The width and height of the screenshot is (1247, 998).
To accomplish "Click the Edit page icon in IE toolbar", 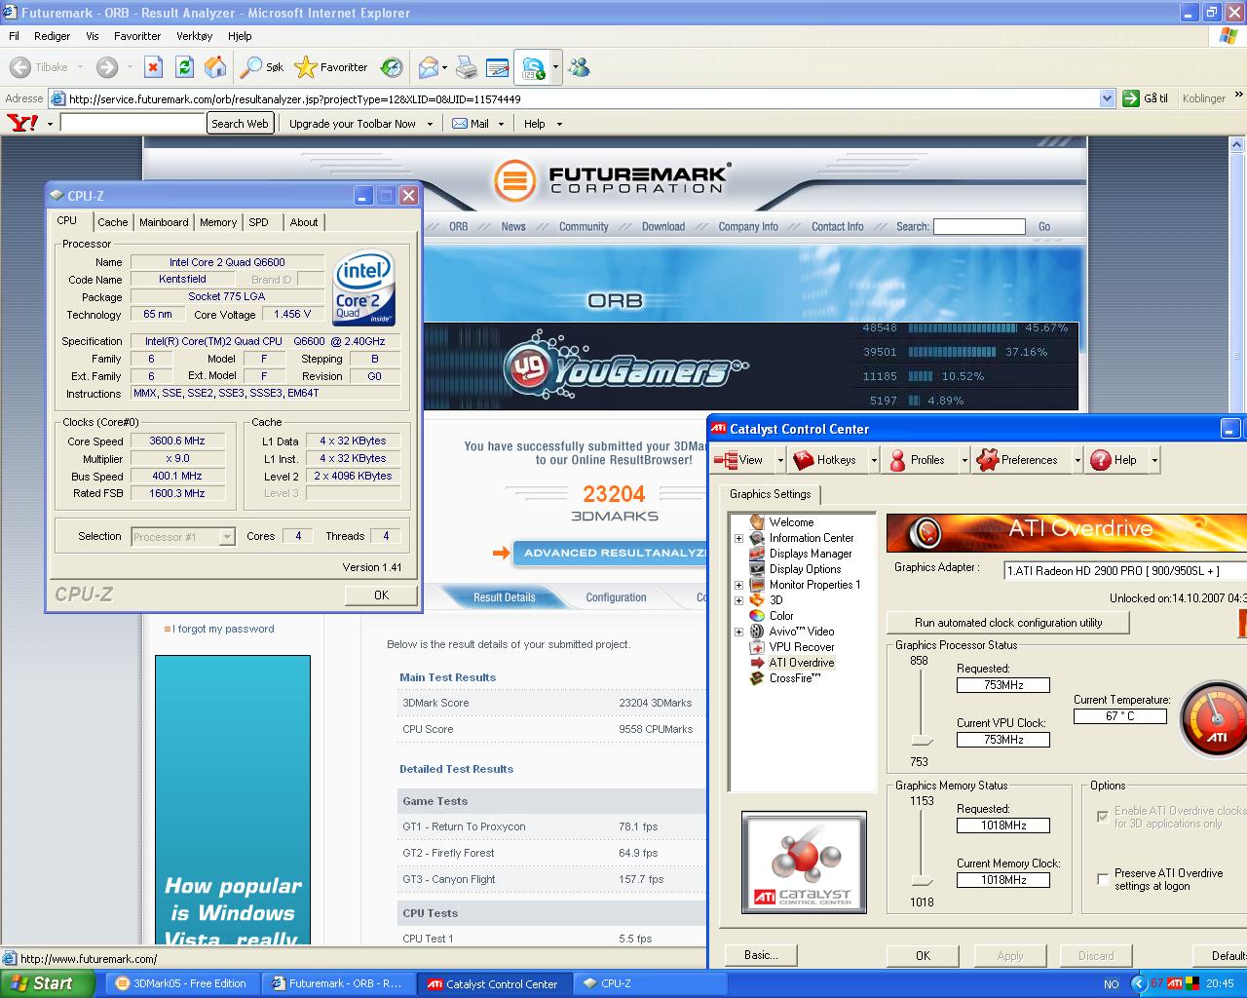I will [x=498, y=67].
